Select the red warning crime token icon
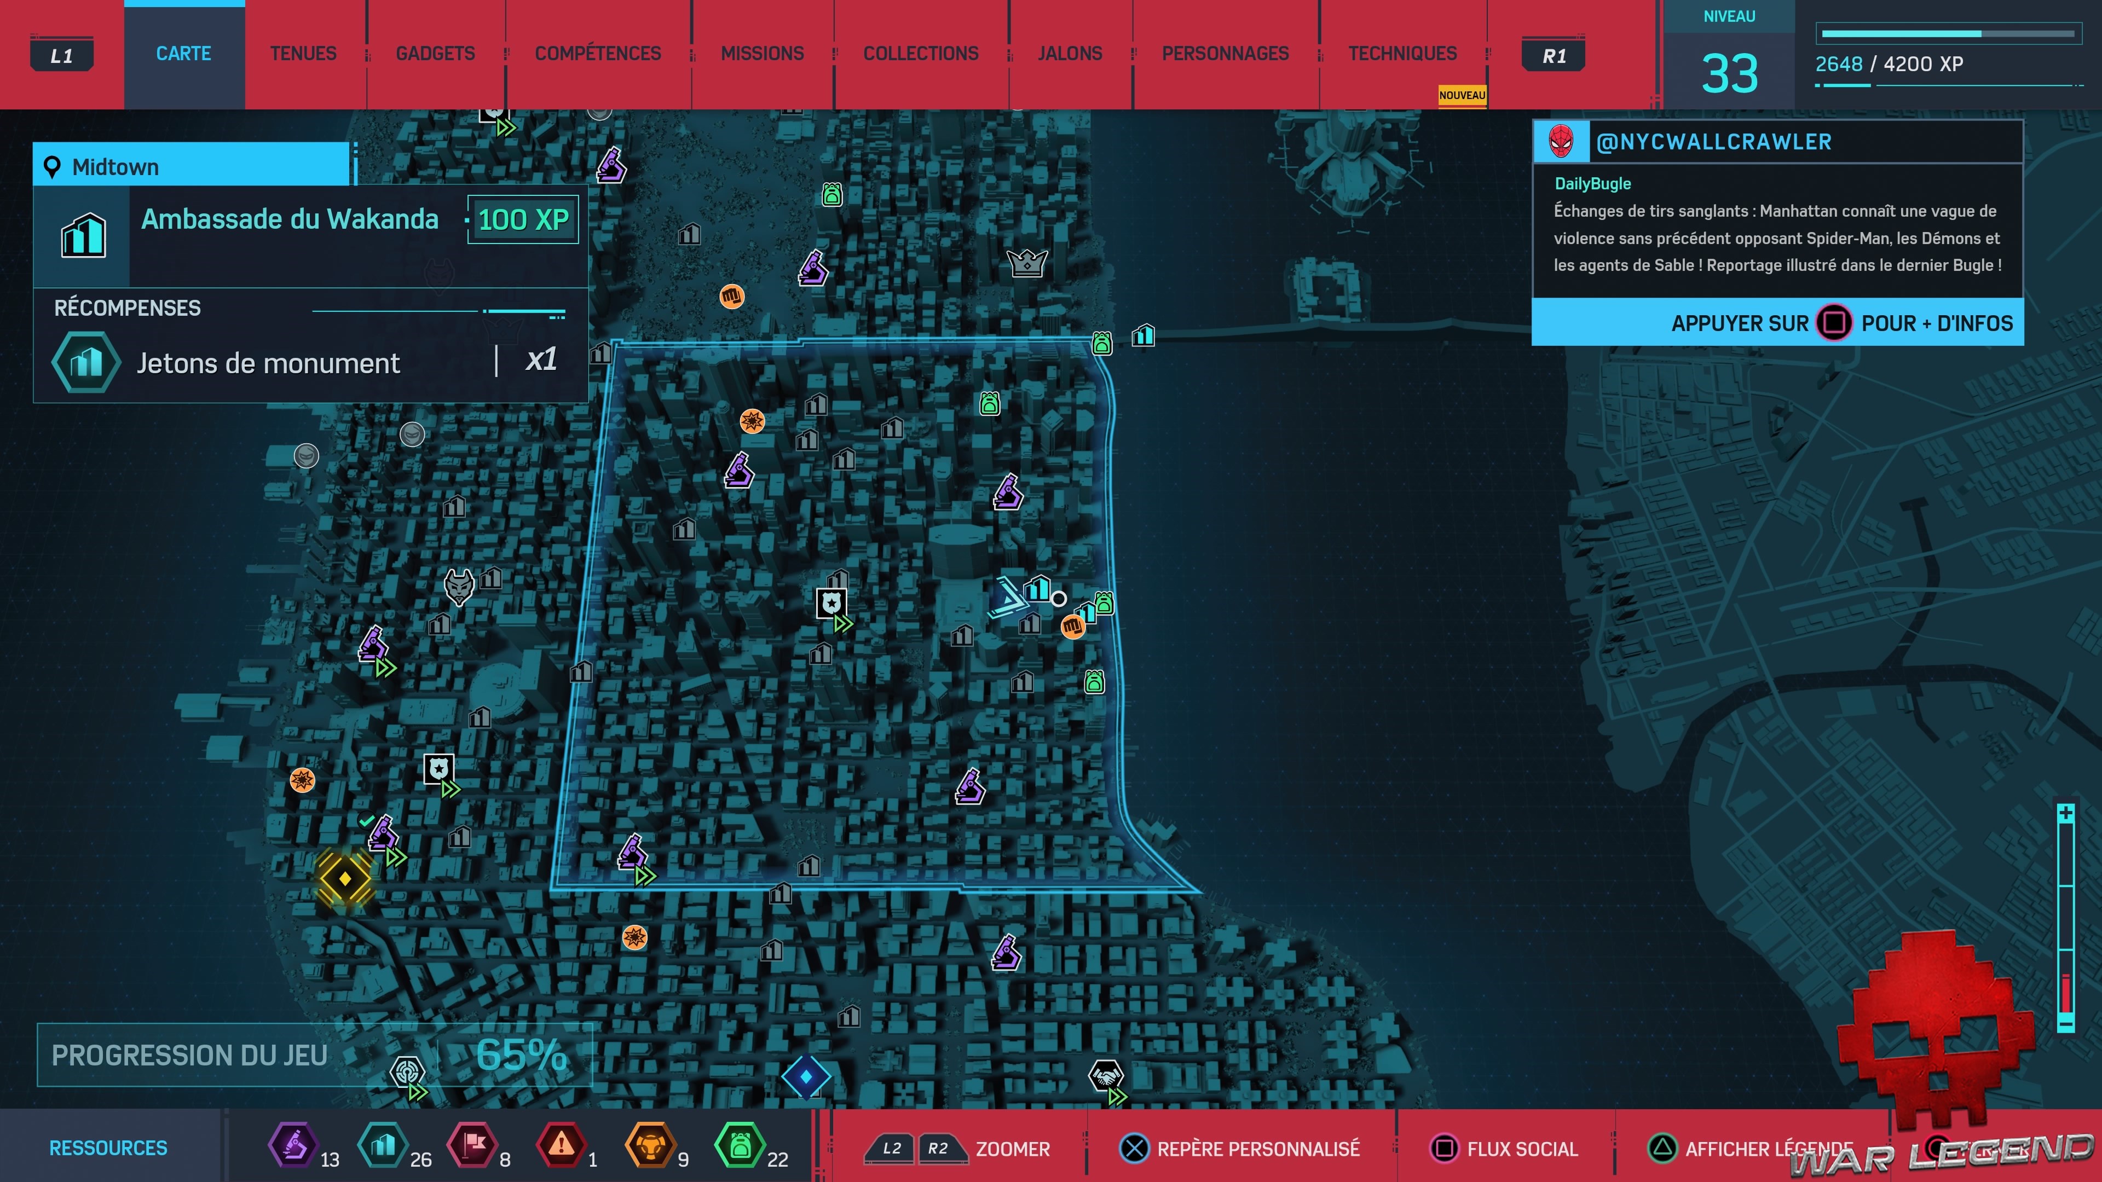The image size is (2102, 1182). pos(562,1145)
